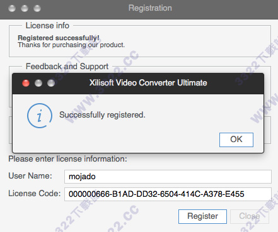Click the Register button
278x232 pixels.
202,216
